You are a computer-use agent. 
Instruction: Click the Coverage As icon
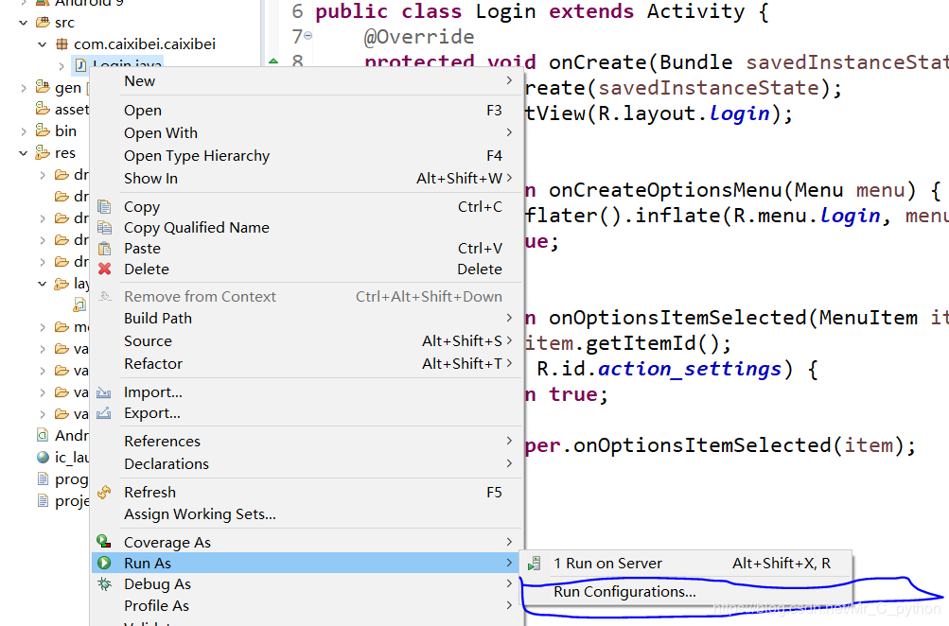pyautogui.click(x=105, y=543)
